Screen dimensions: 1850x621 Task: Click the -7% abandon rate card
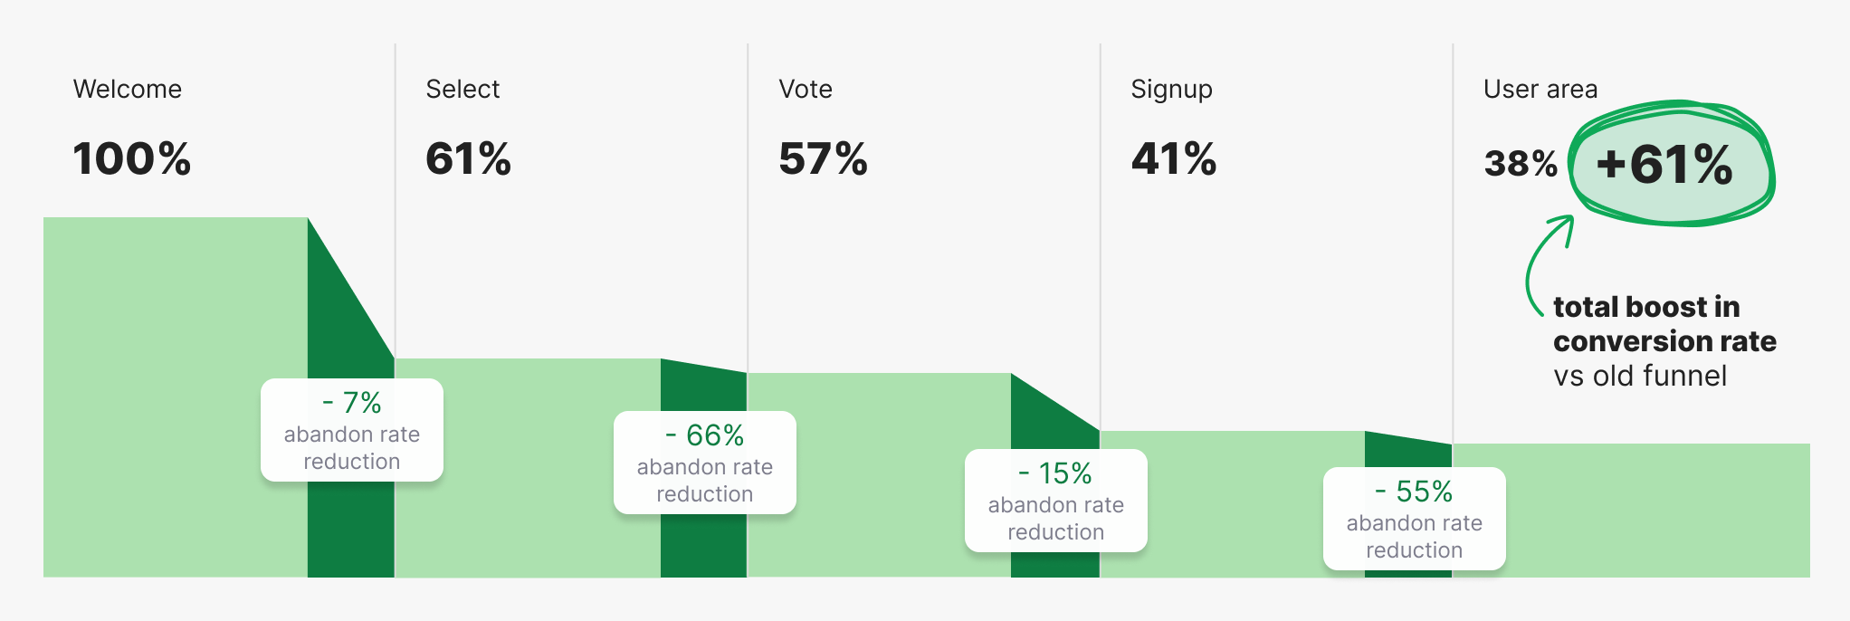[x=352, y=430]
